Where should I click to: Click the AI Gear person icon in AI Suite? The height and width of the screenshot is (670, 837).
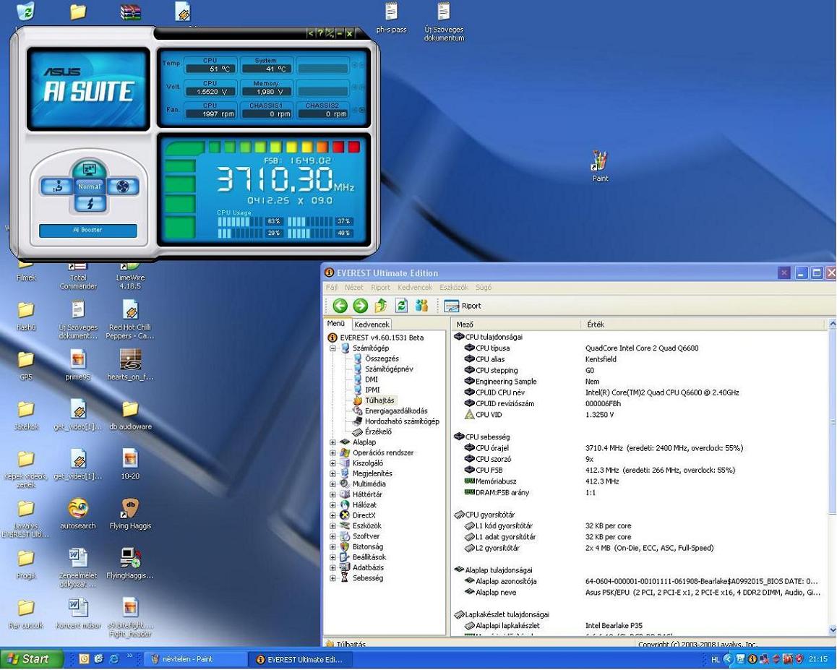[x=56, y=186]
